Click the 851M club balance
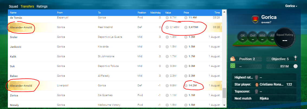Viewport: 307px width, 109px height. [x=285, y=66]
